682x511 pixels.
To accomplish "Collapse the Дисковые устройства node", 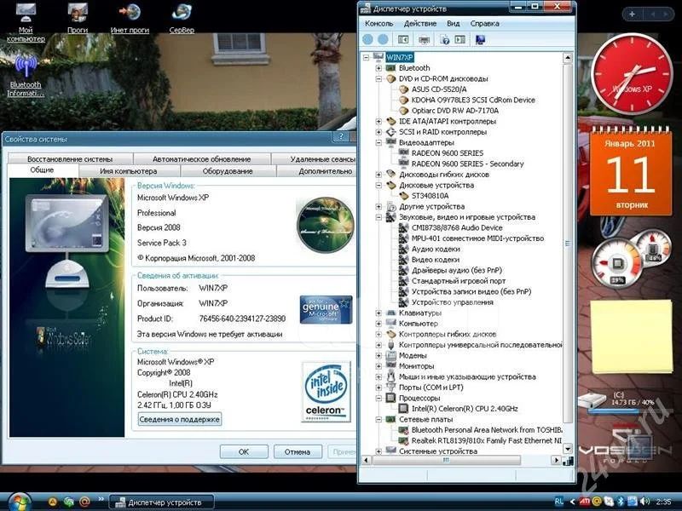I will (379, 185).
